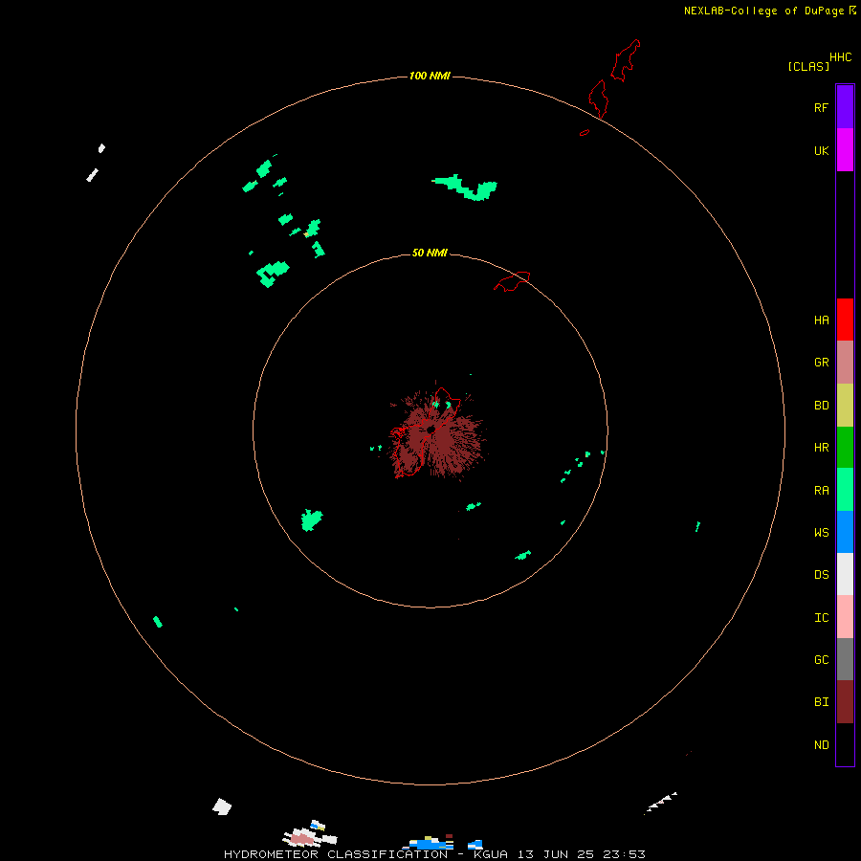The image size is (861, 861).
Task: Click the "WS" legend label
Action: click(x=822, y=532)
